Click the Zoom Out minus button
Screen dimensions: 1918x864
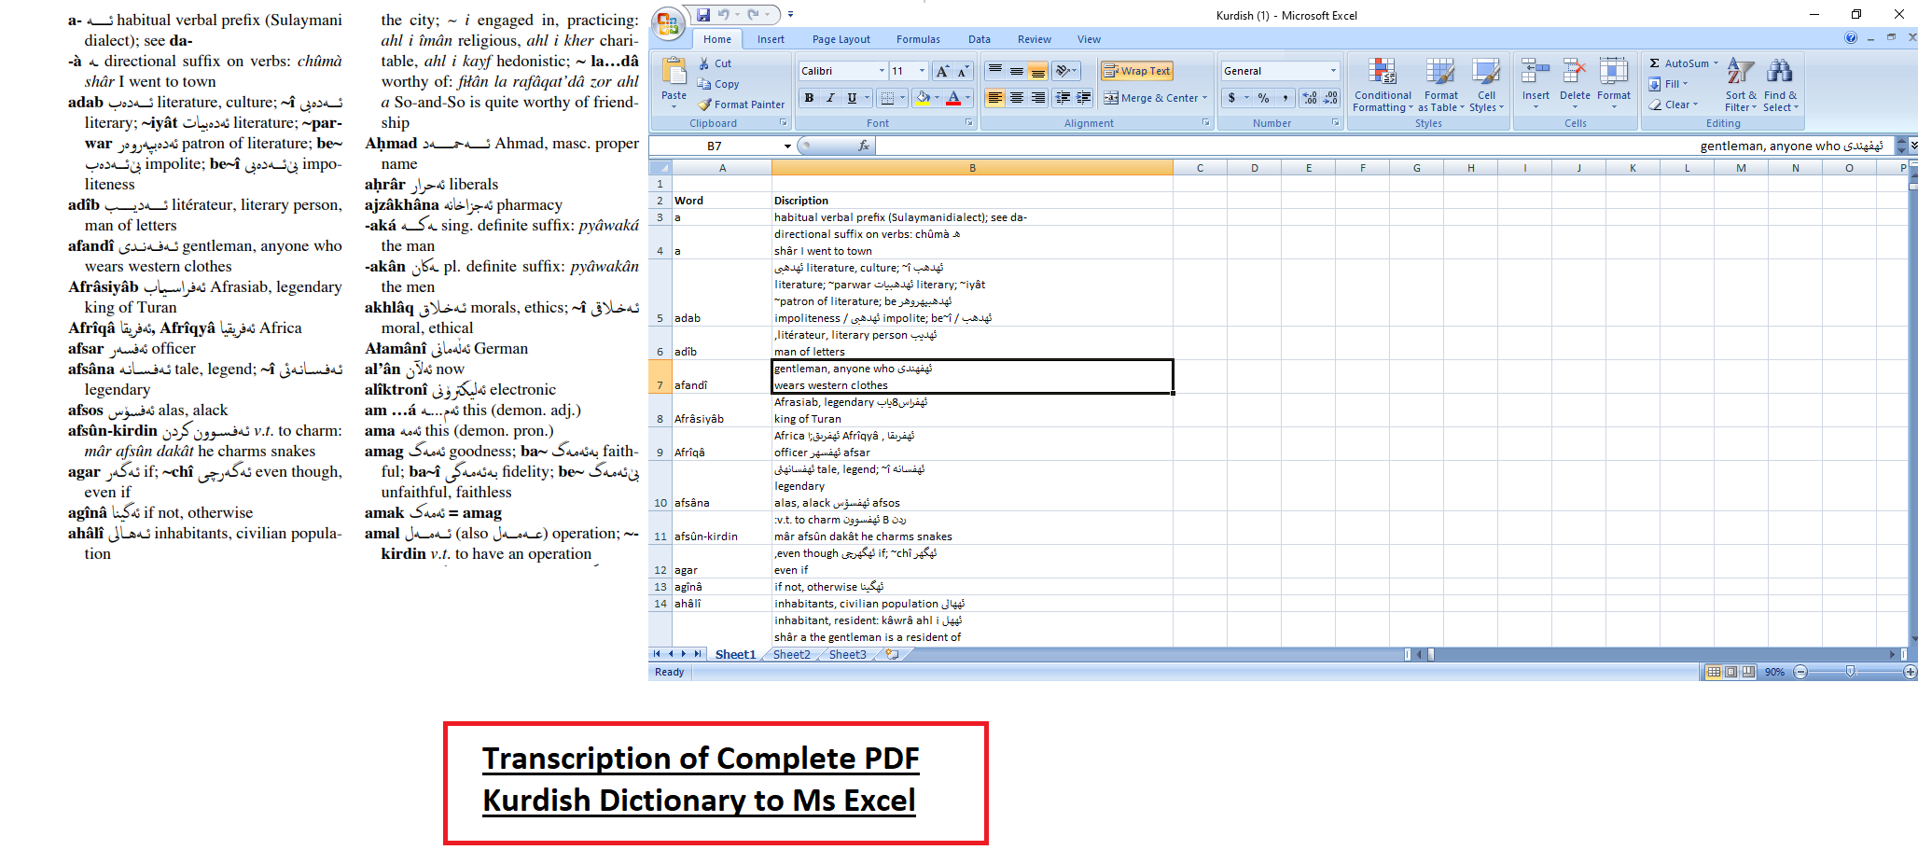[x=1800, y=672]
